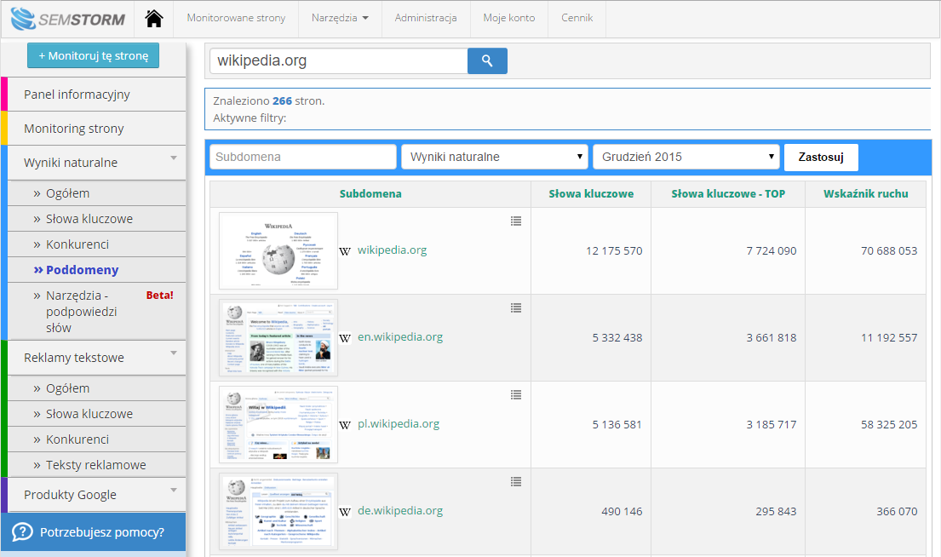The image size is (941, 557).
Task: Open list menu icon for pl.wikipedia.org row
Action: click(x=516, y=394)
